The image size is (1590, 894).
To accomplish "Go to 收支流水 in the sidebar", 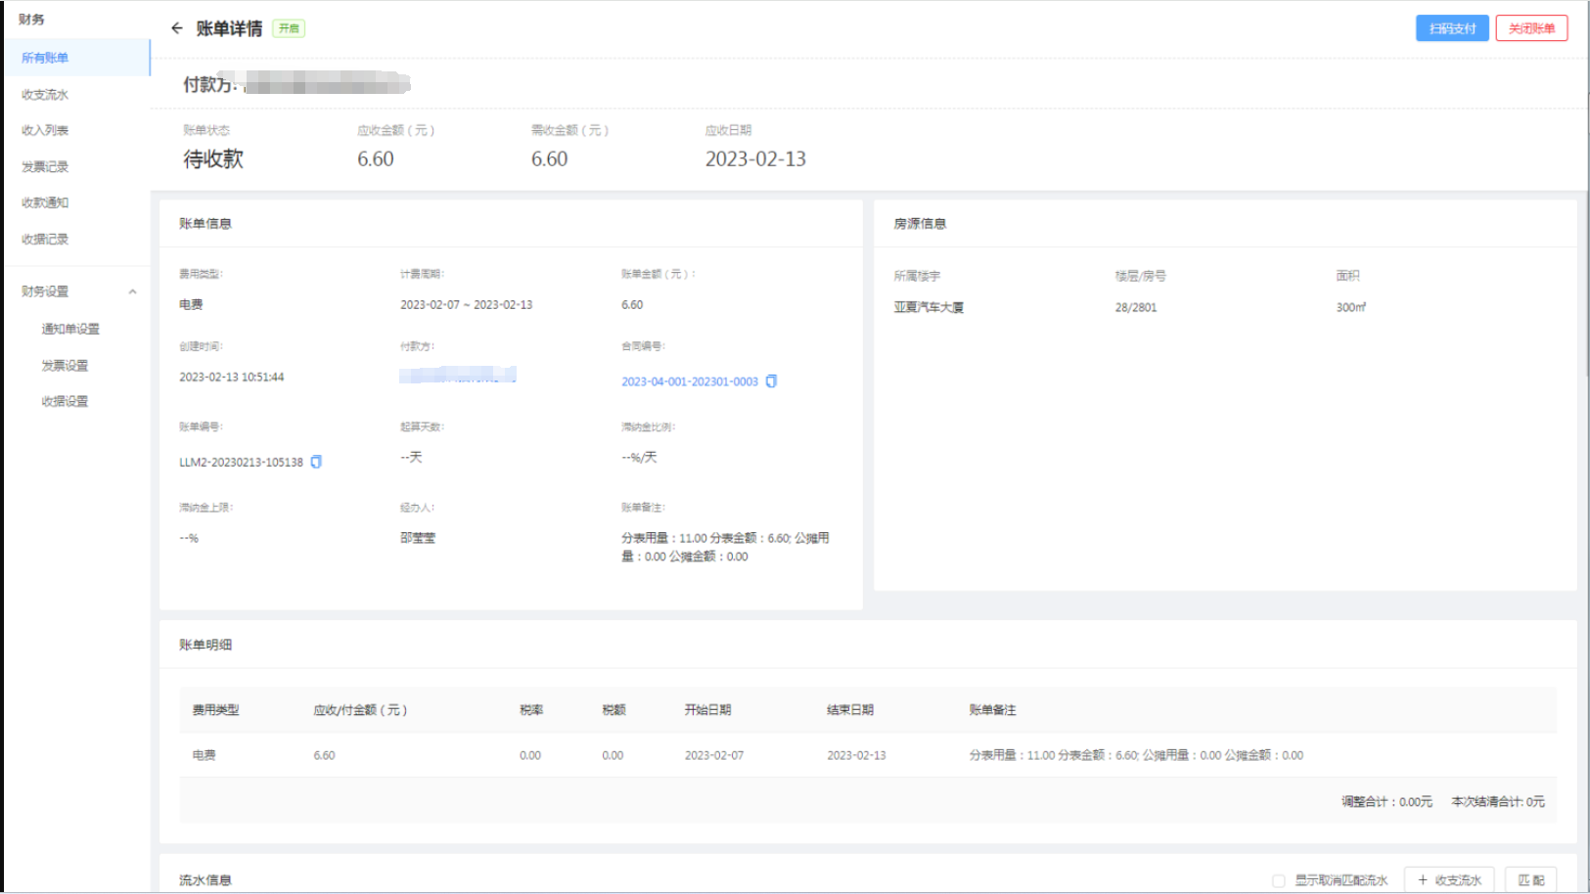I will (45, 95).
